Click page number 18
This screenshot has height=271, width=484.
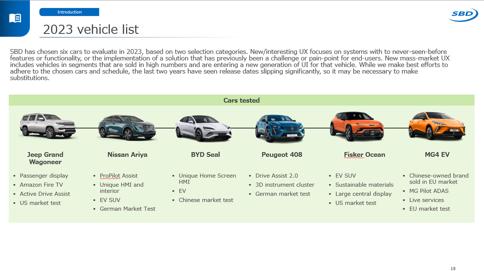point(453,268)
